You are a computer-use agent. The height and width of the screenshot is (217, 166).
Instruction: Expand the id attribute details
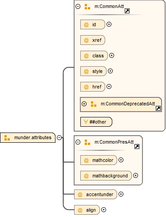(x=109, y=24)
